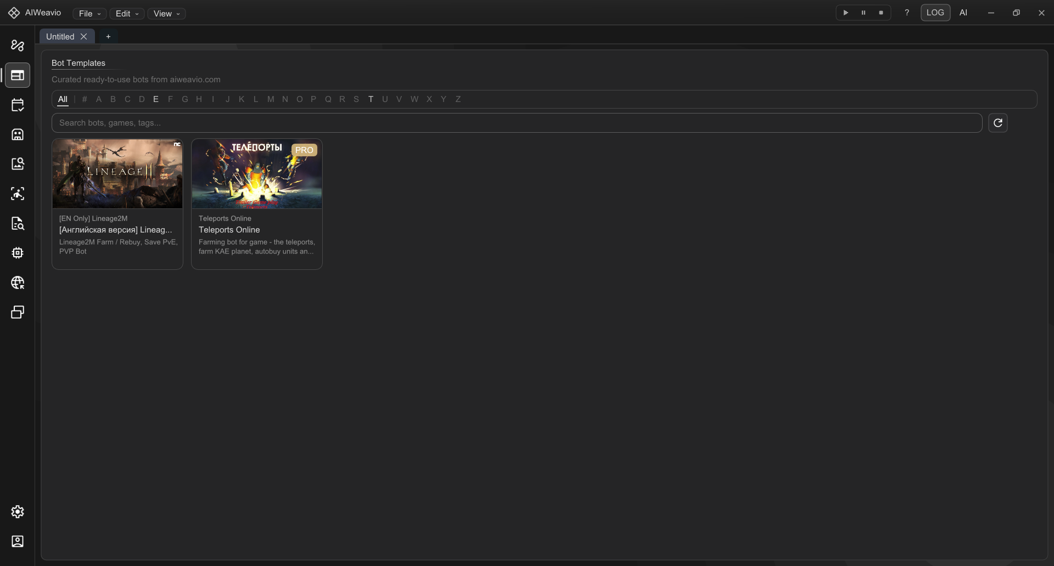Screen dimensions: 1054x566
Task: Filter templates by letter K
Action: pyautogui.click(x=242, y=99)
